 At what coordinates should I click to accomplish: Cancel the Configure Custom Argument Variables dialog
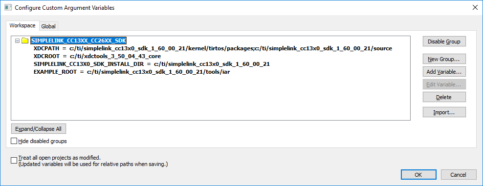tap(459, 175)
